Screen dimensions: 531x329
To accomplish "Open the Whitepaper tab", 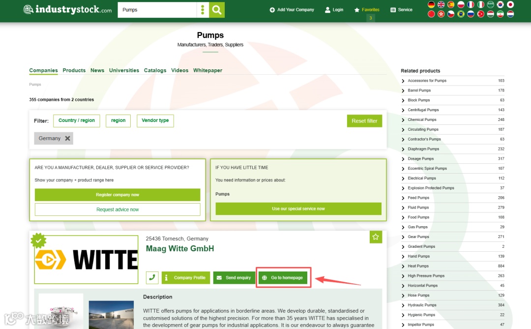I will (207, 70).
